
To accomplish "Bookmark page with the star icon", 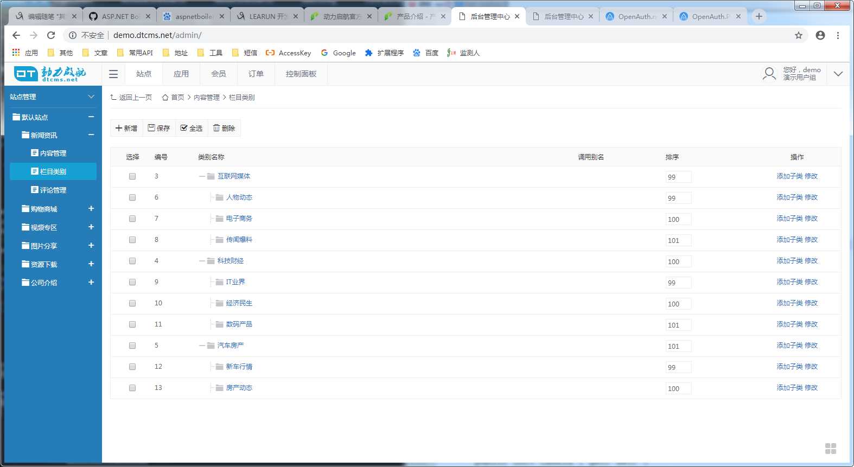I will click(798, 35).
